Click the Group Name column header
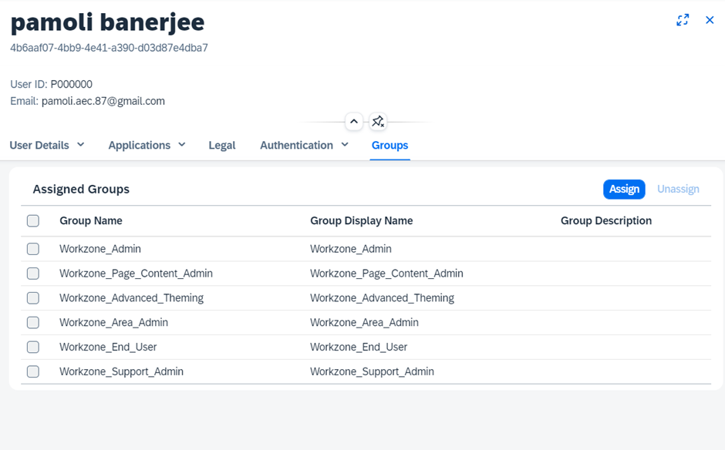 (x=91, y=221)
